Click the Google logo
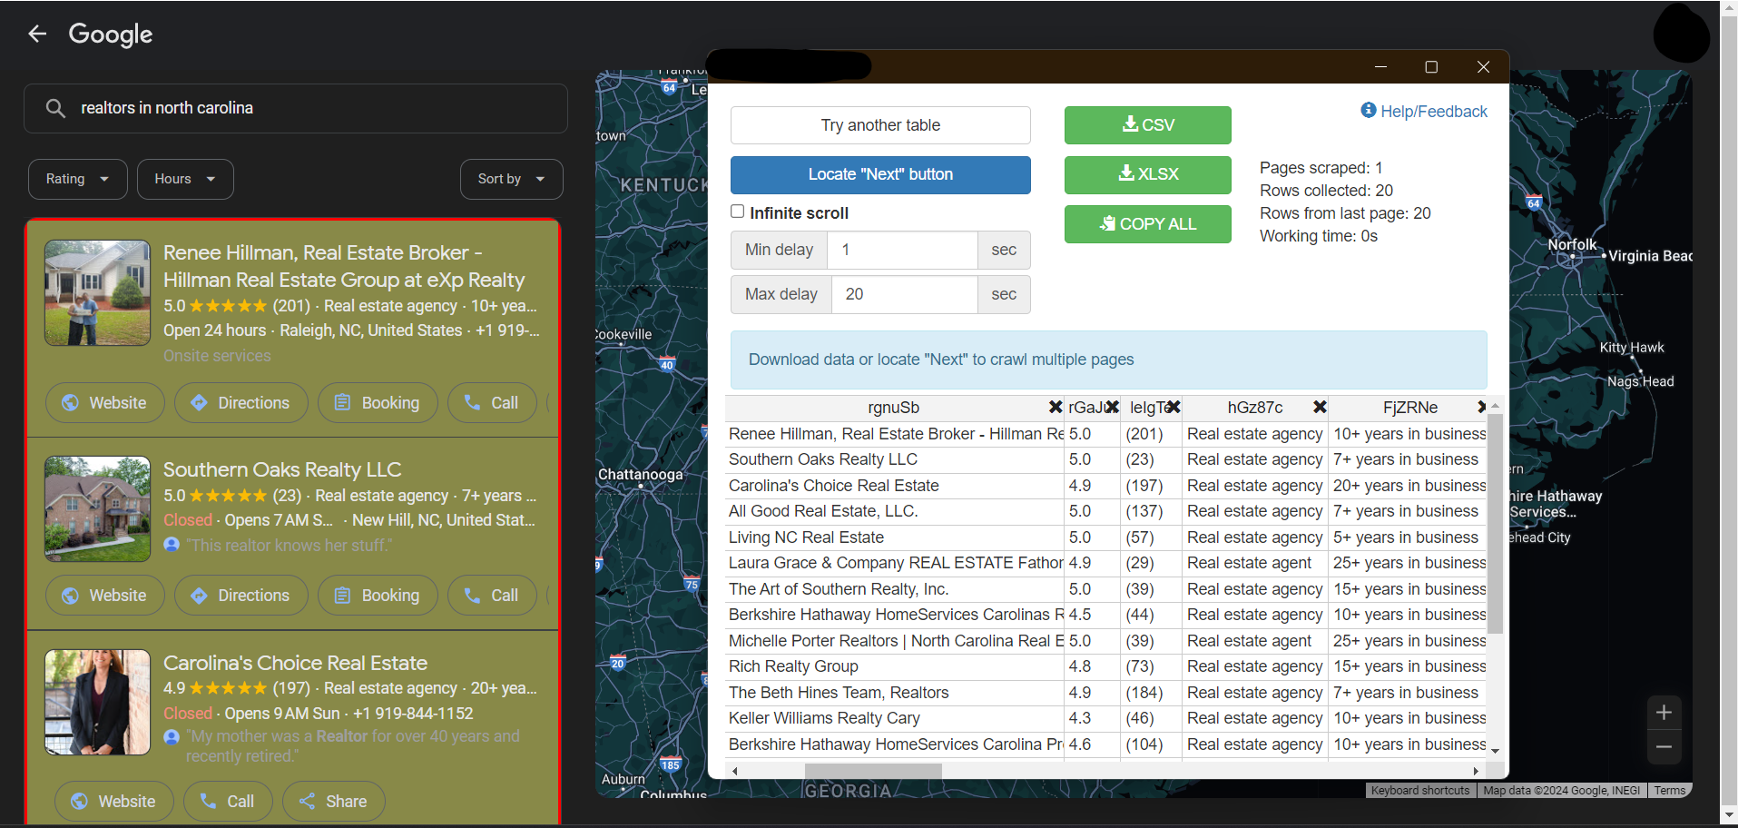 coord(111,34)
